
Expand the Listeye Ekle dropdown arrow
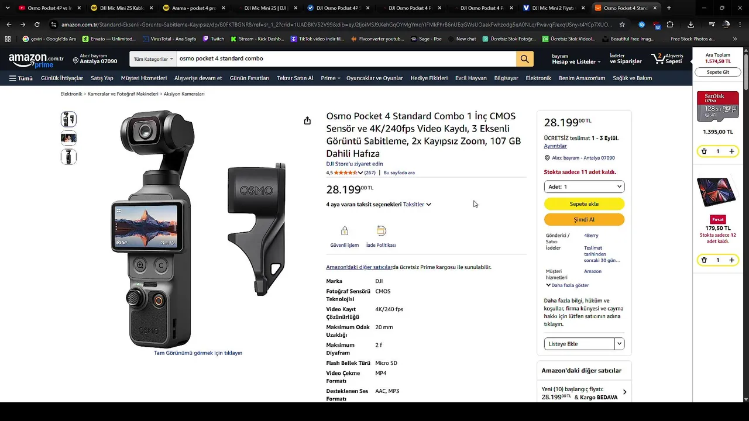[620, 344]
